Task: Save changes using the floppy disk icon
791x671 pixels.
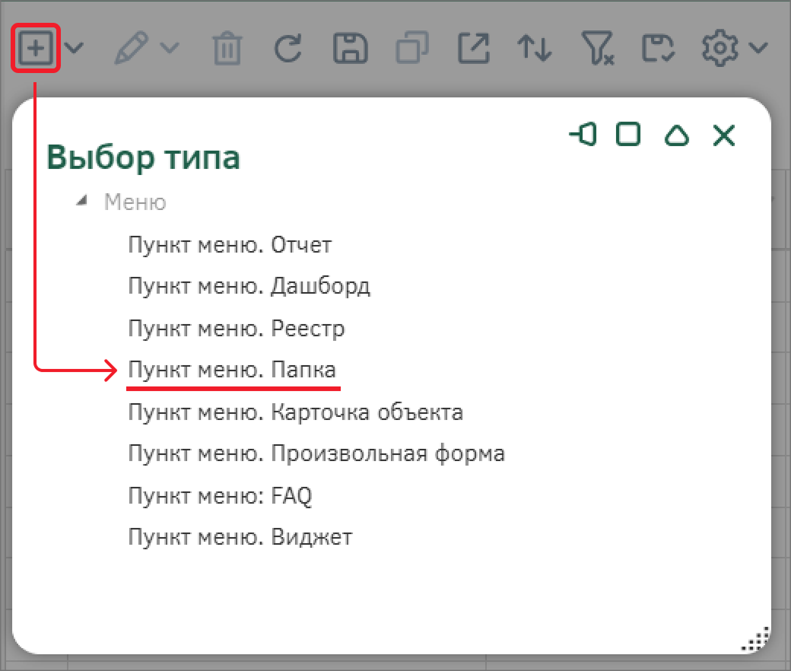Action: click(x=350, y=47)
